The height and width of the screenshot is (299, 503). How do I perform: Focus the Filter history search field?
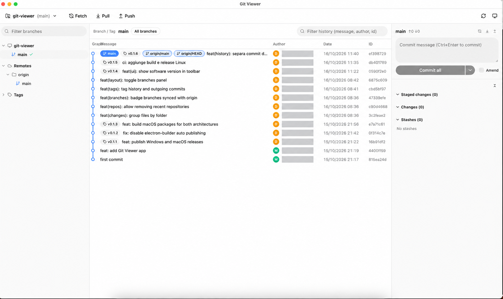(342, 31)
